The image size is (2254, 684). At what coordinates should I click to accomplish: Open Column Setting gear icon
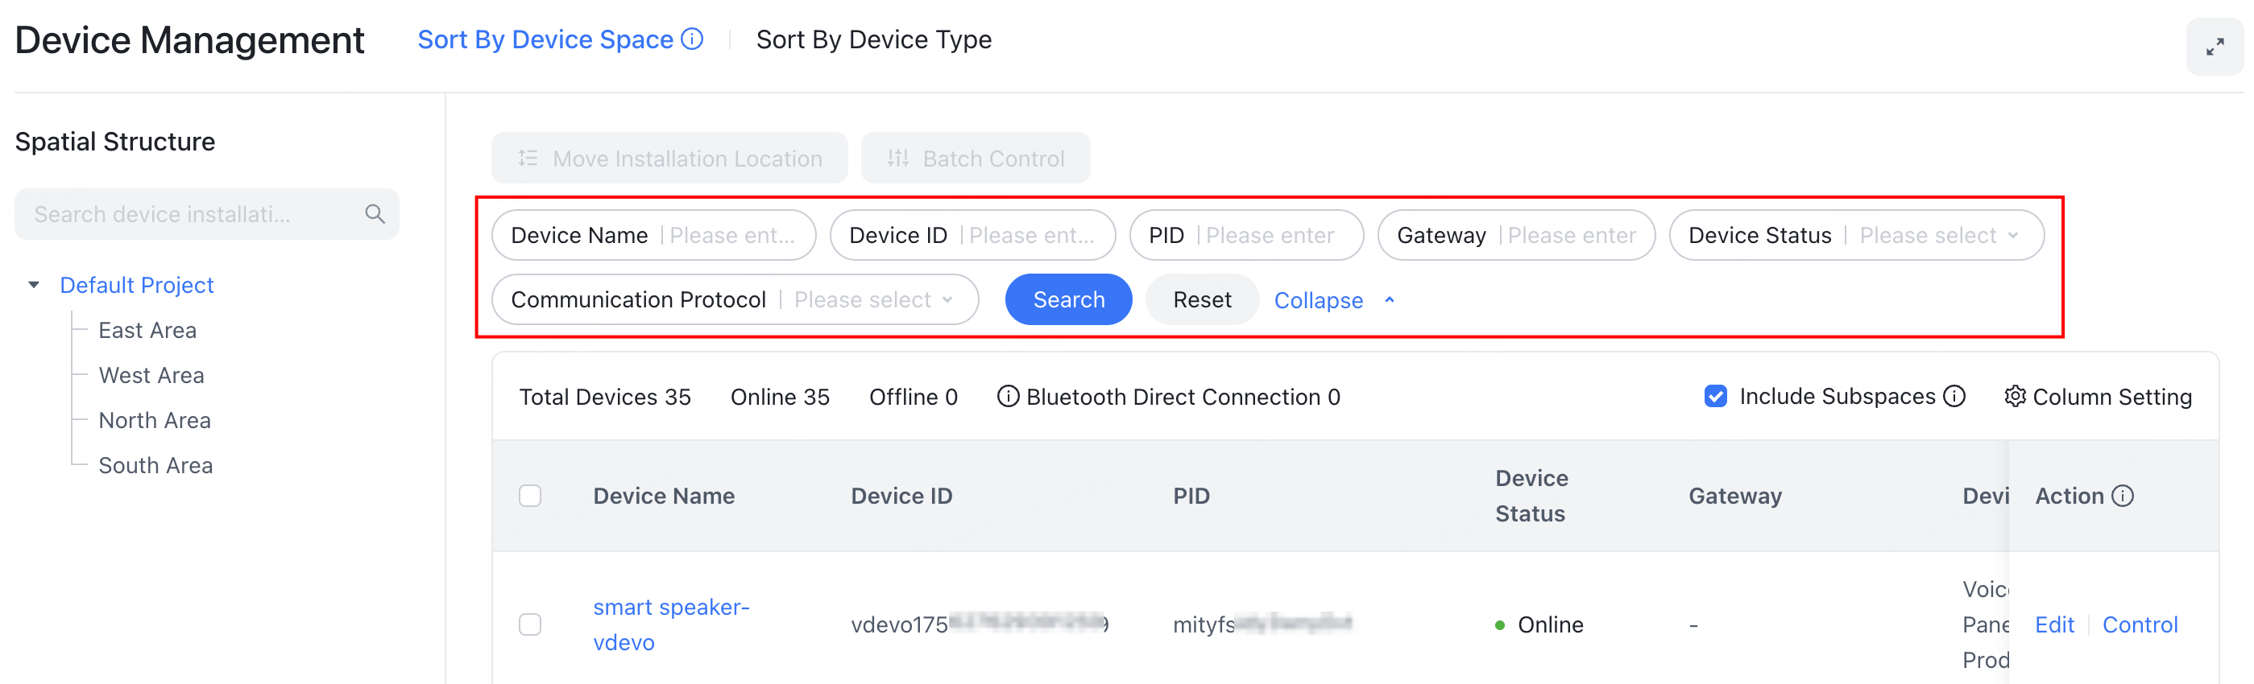2015,397
